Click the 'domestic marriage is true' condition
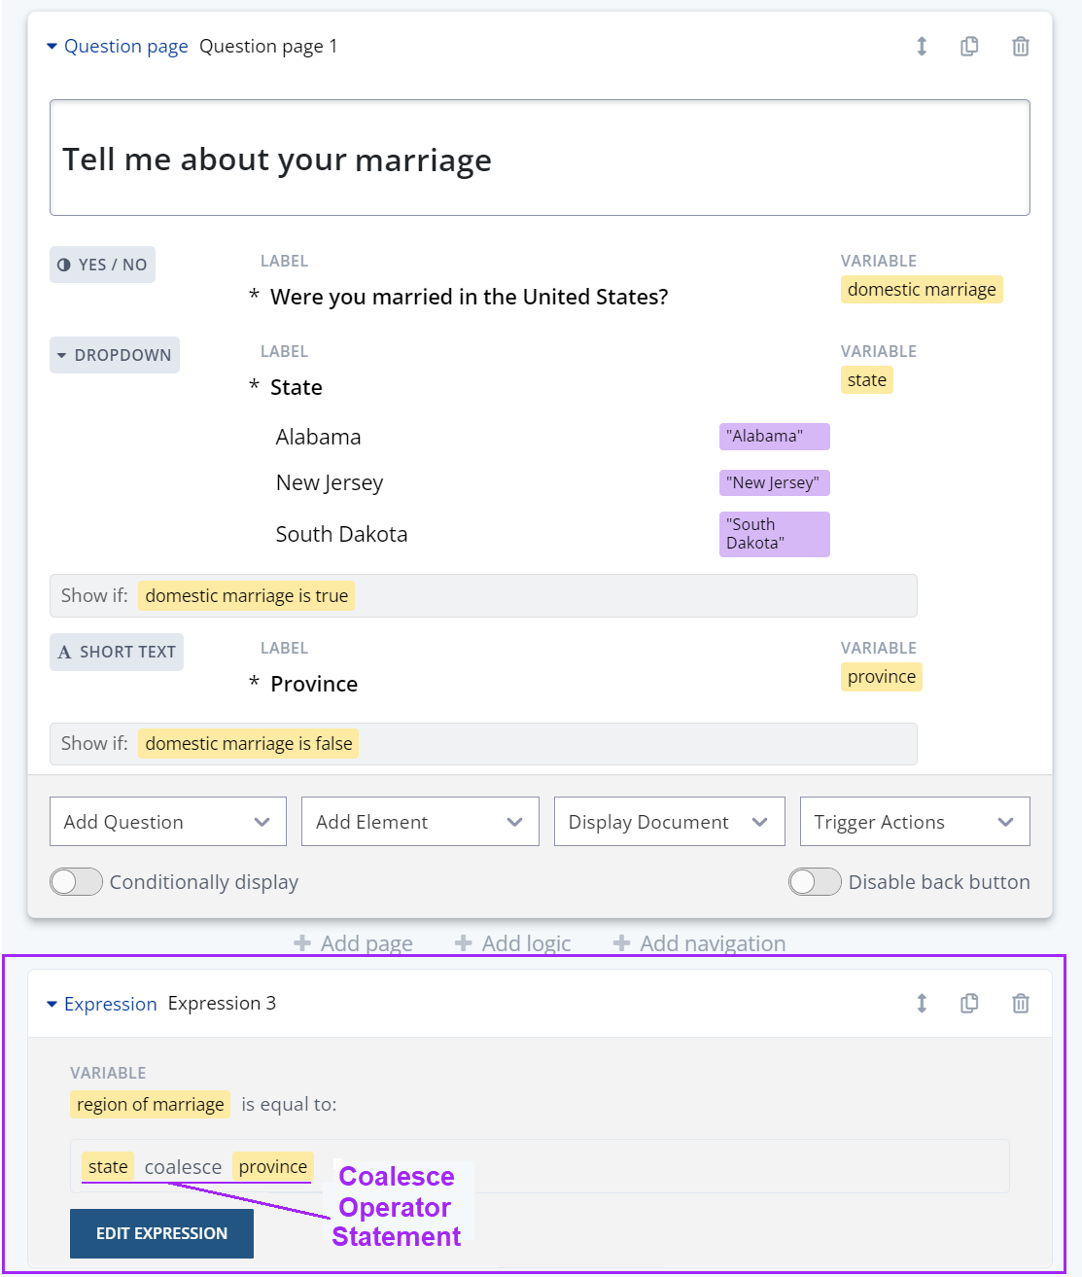This screenshot has width=1082, height=1277. [247, 595]
